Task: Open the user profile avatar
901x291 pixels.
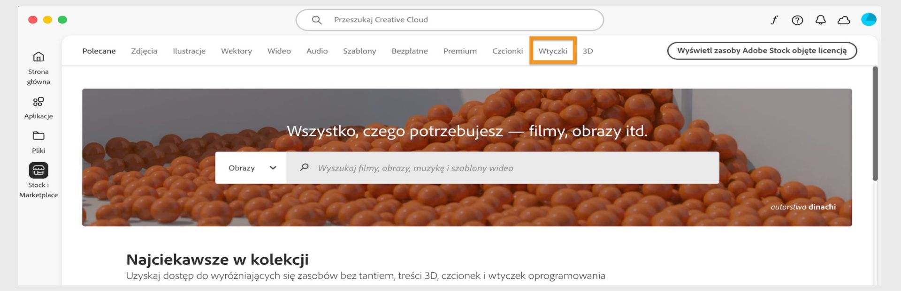Action: (869, 20)
